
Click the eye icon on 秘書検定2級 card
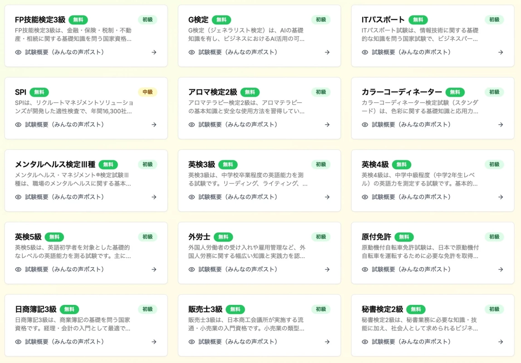tap(364, 342)
